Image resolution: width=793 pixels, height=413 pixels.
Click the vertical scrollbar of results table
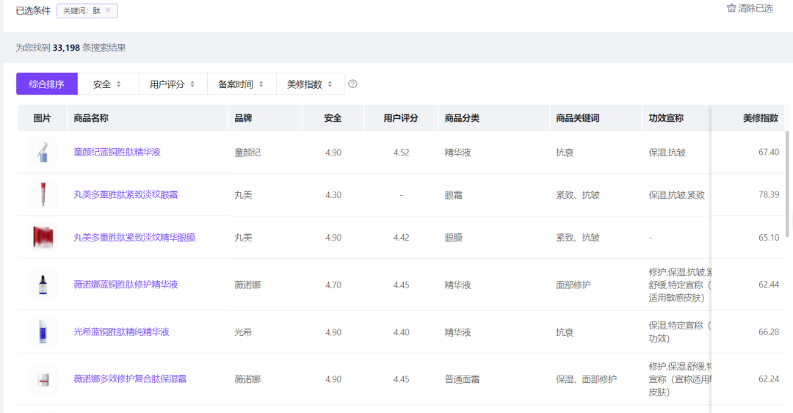[x=789, y=183]
